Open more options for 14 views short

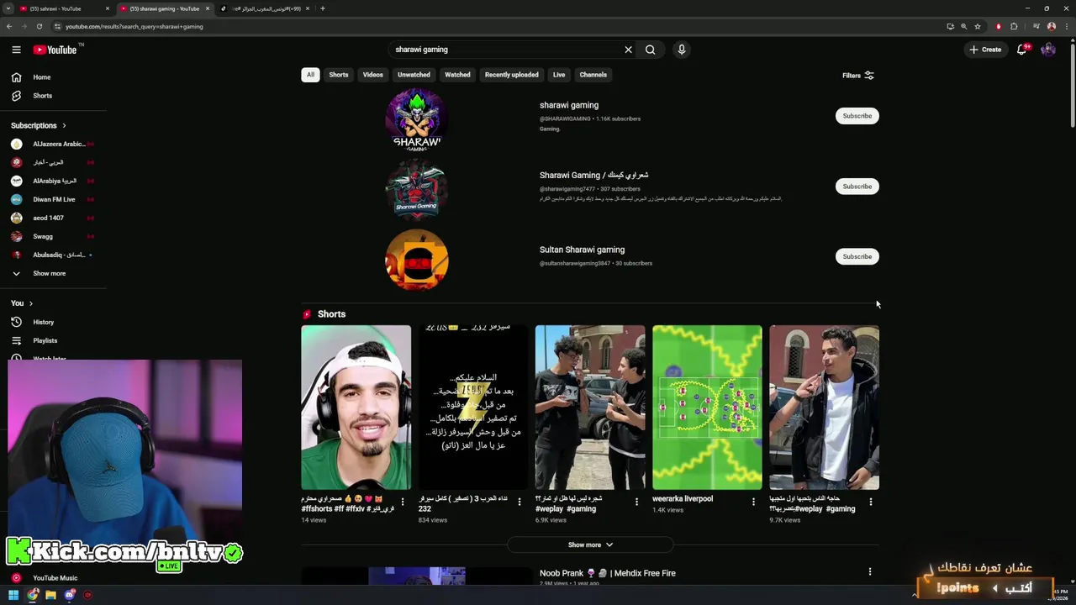pos(403,502)
